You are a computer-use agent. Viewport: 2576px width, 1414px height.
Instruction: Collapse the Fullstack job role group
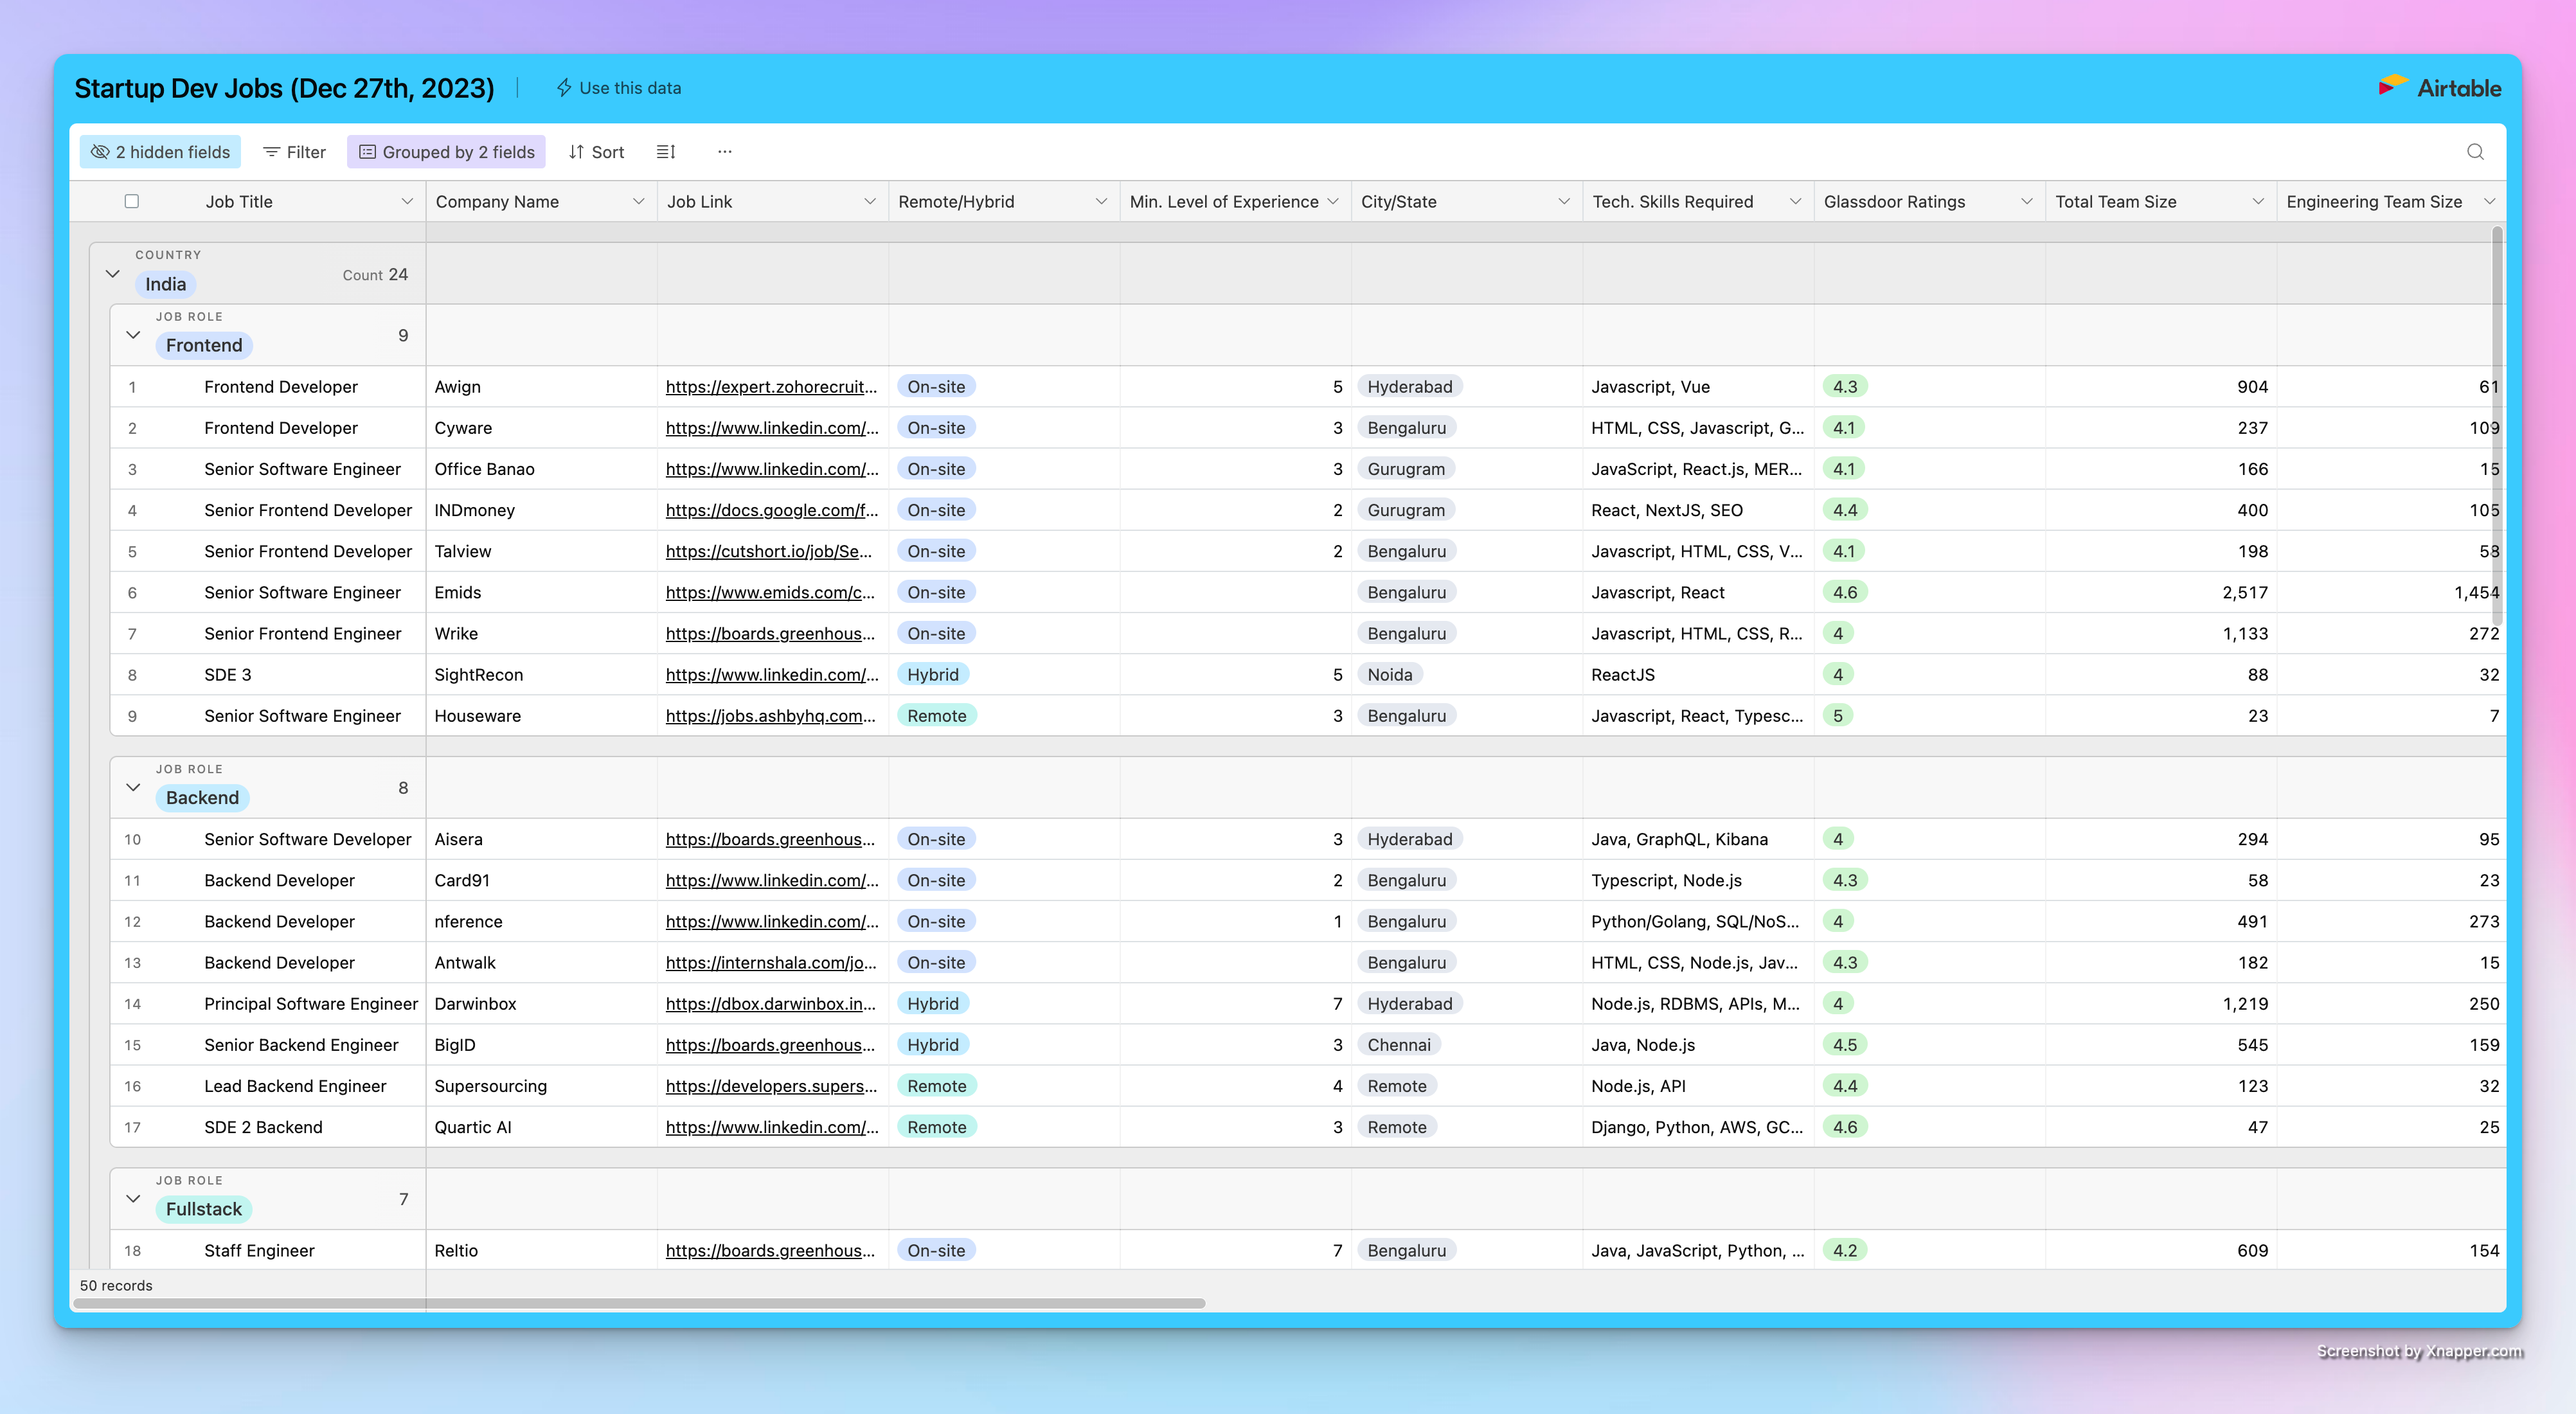133,1199
